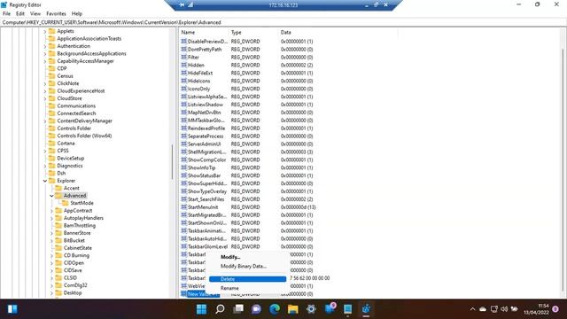Open Settings gear in the taskbar
The height and width of the screenshot is (319, 567).
[311, 309]
